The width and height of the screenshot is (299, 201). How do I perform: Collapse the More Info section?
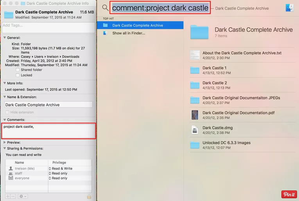pos(5,83)
